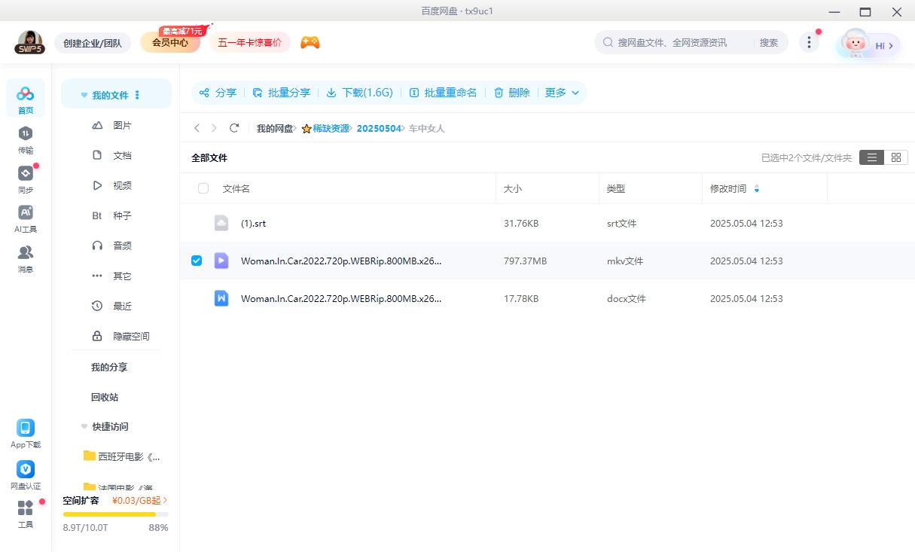Open 会员中心 membership center

pyautogui.click(x=172, y=43)
